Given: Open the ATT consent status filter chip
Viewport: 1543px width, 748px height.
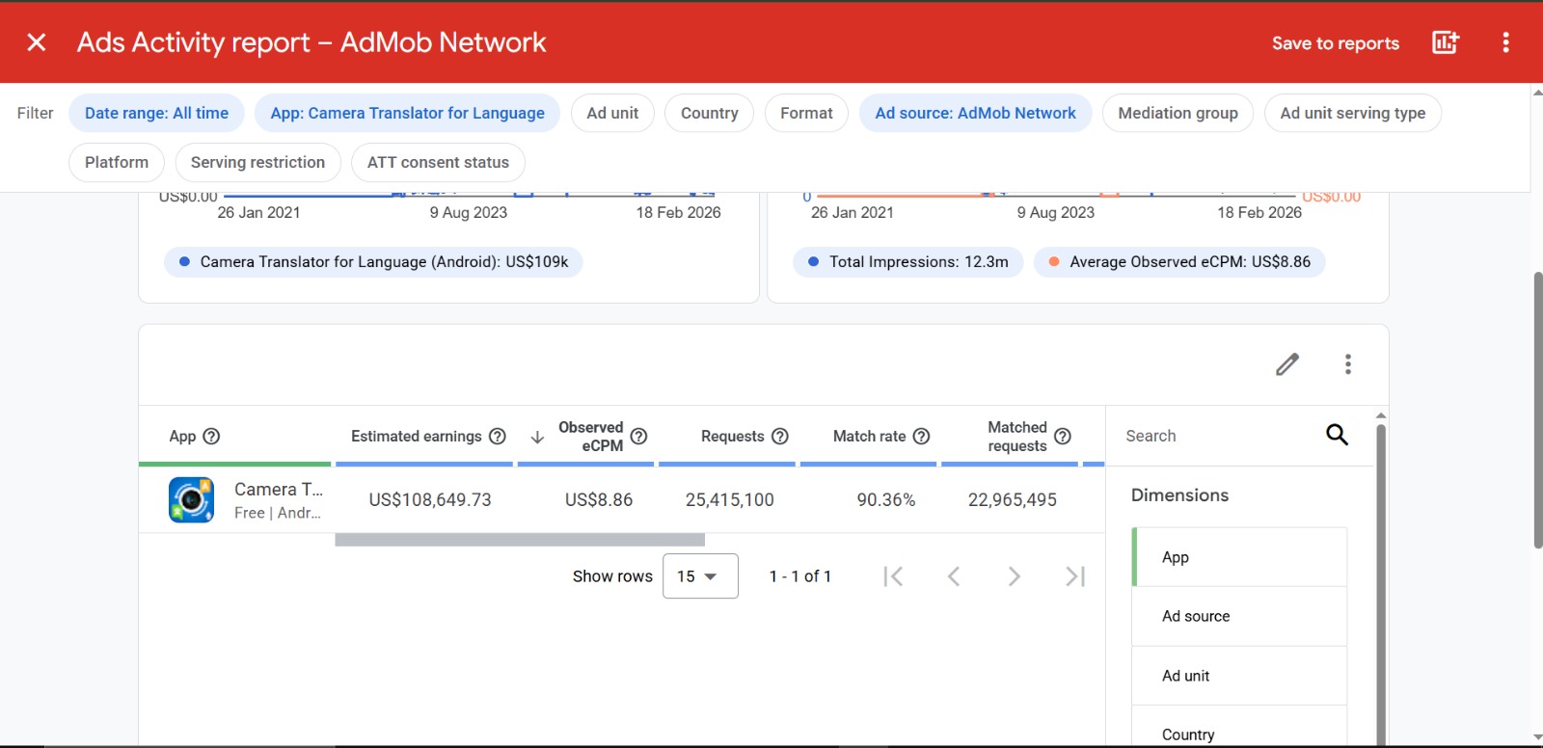Looking at the screenshot, I should 438,162.
